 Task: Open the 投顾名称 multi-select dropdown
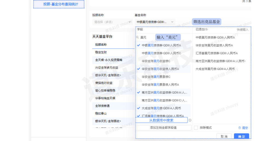[112, 22]
